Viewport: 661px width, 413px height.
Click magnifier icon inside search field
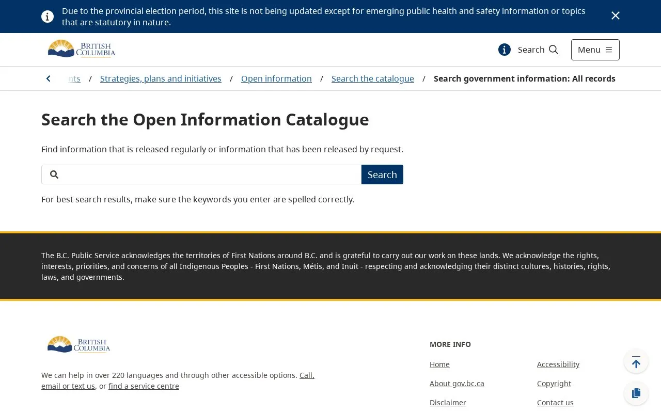tap(54, 174)
